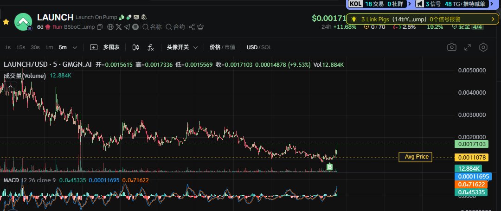Click the green LAUNCH token logo

pos(23,22)
